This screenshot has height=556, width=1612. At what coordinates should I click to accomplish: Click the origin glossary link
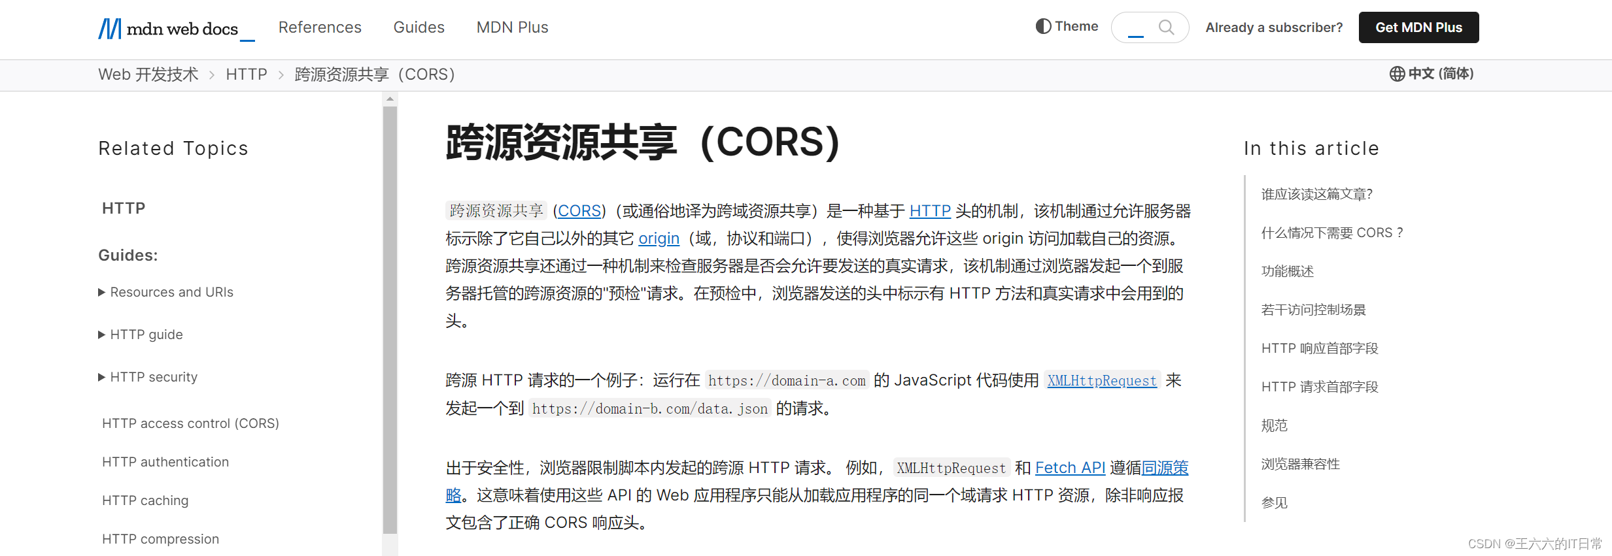click(x=659, y=238)
